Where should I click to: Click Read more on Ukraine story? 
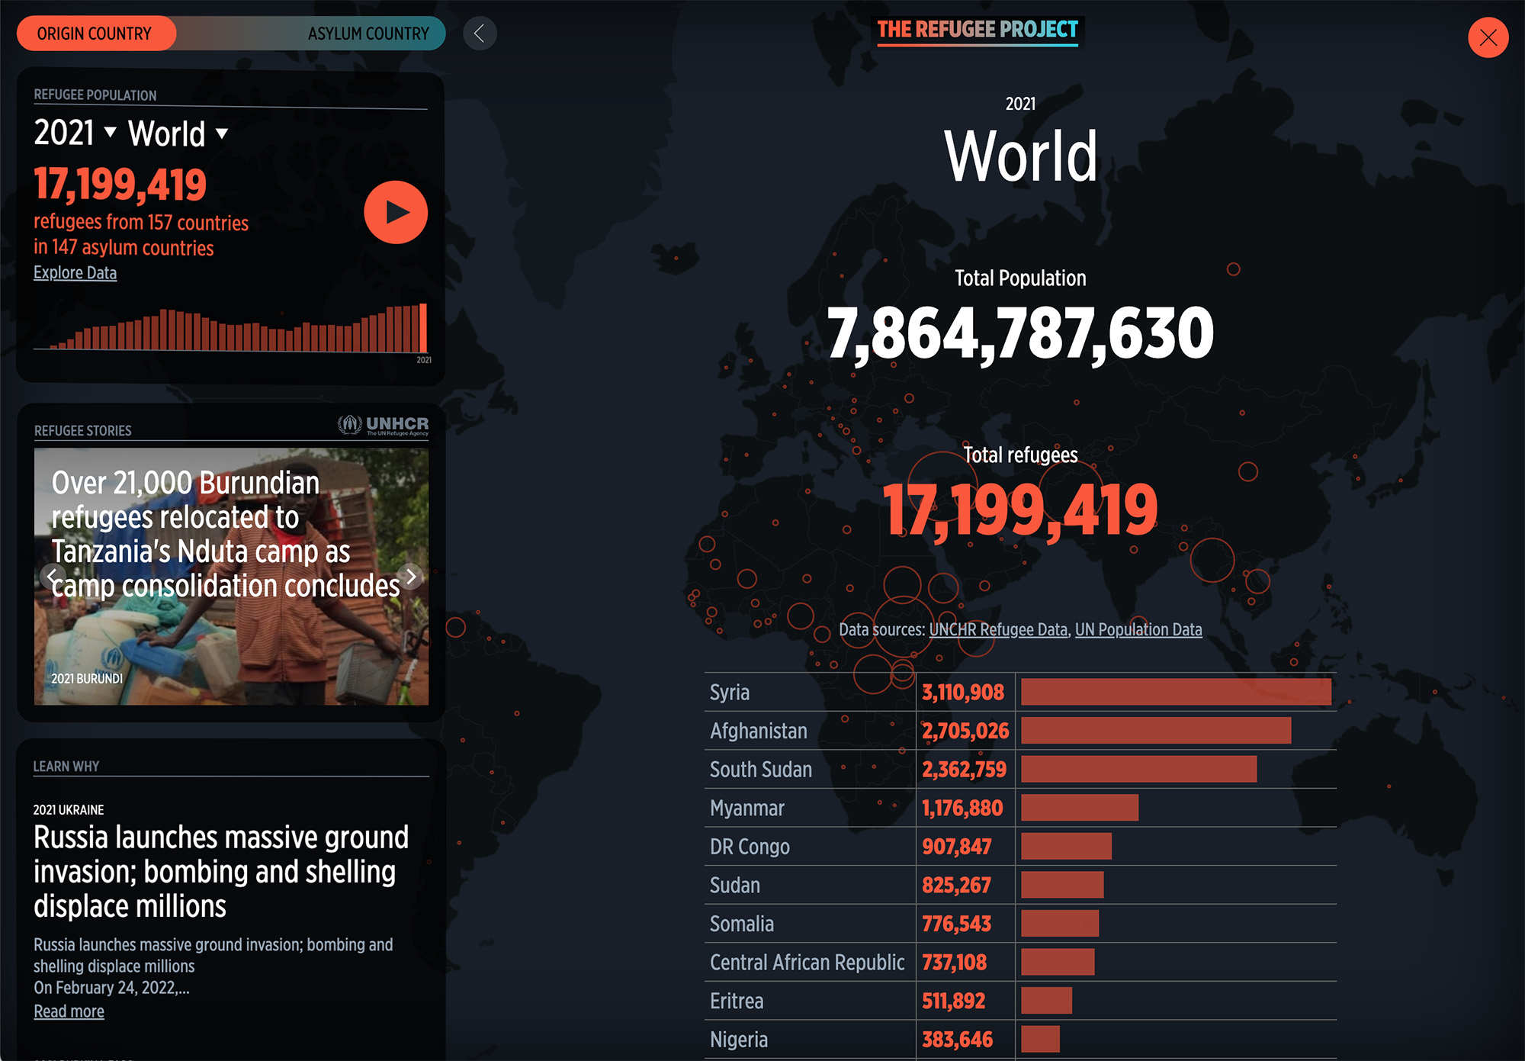[x=69, y=1011]
